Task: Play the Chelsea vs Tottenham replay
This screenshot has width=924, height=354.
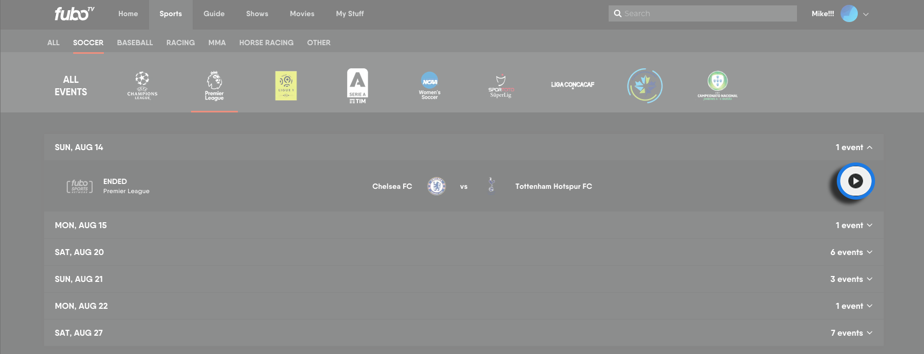Action: pos(855,181)
